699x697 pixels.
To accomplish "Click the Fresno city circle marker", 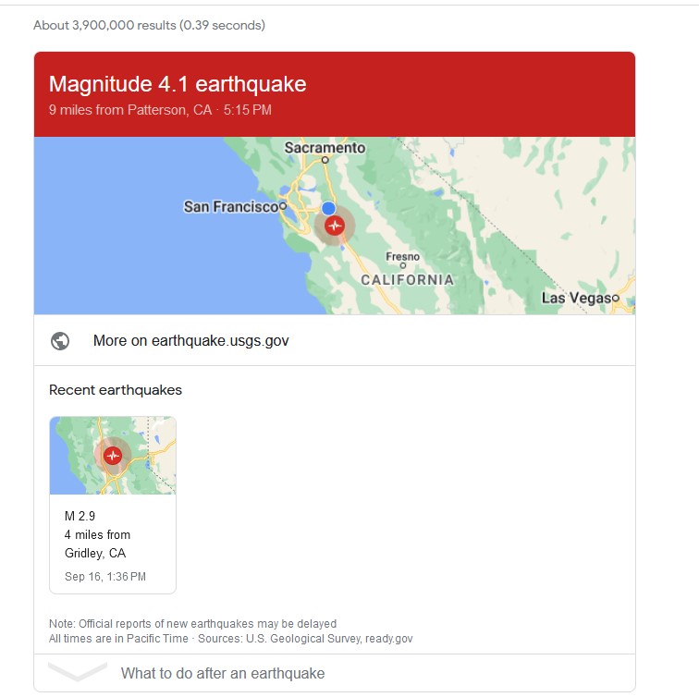I will point(403,265).
